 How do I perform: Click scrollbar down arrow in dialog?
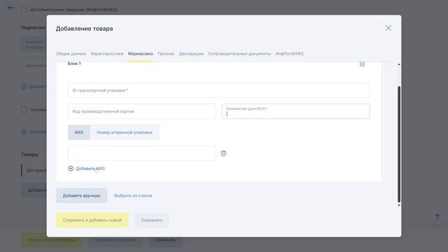(x=399, y=205)
